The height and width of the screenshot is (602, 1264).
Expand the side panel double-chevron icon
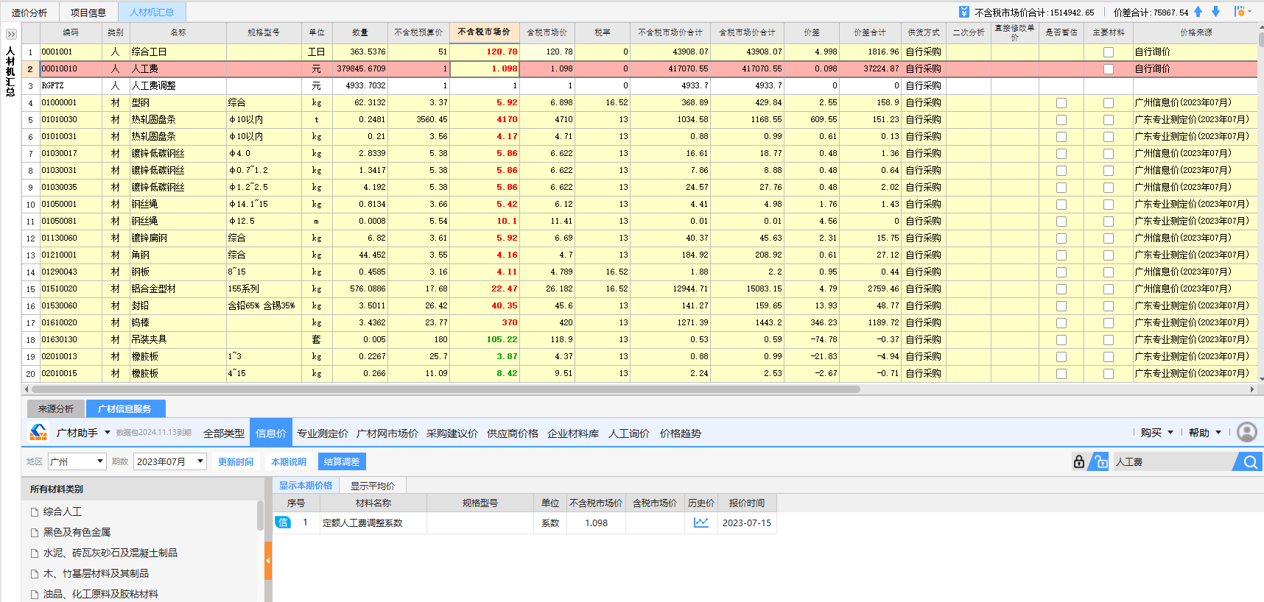(11, 35)
